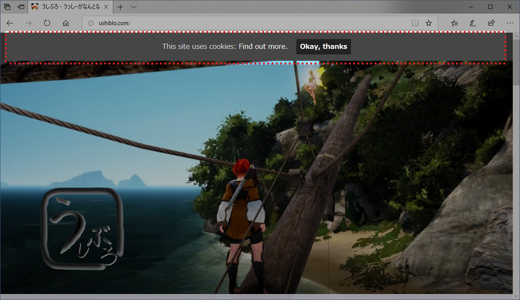520x300 pixels.
Task: Refresh the ushiblo.com page
Action: point(47,23)
